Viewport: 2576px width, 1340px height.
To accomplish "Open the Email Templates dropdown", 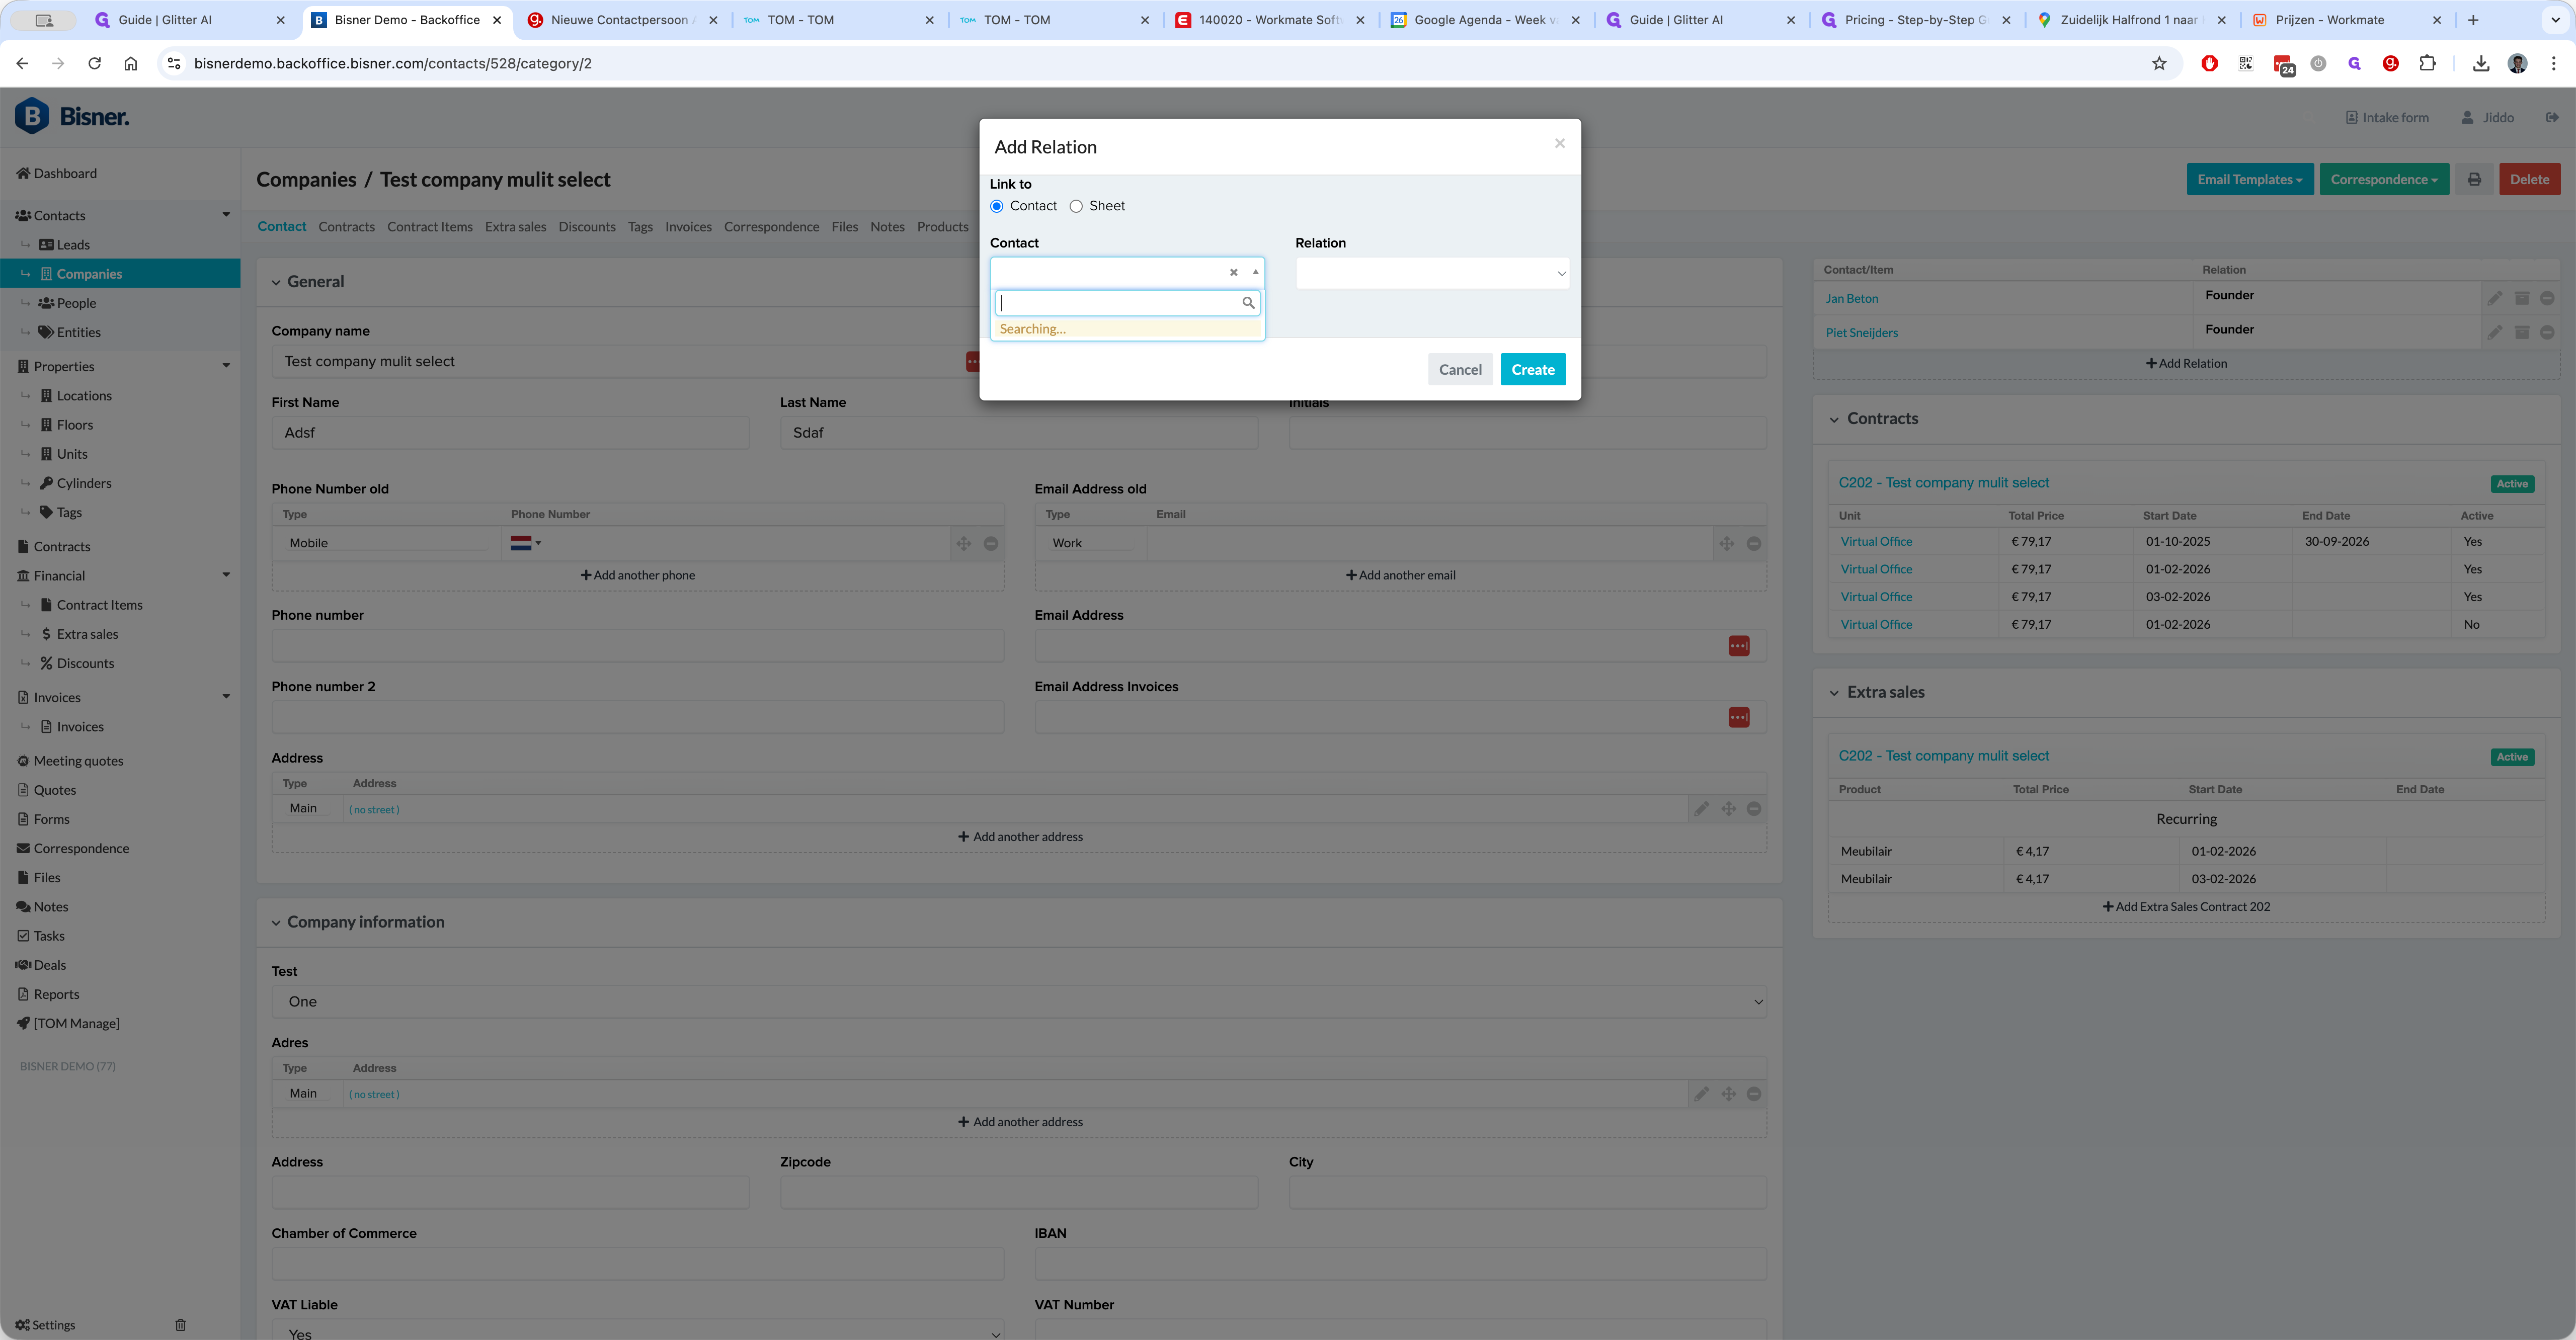I will 2249,179.
